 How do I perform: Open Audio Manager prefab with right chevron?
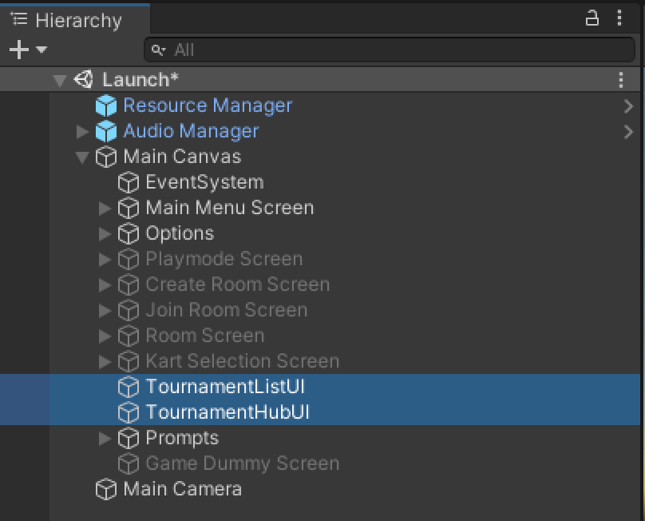point(629,131)
